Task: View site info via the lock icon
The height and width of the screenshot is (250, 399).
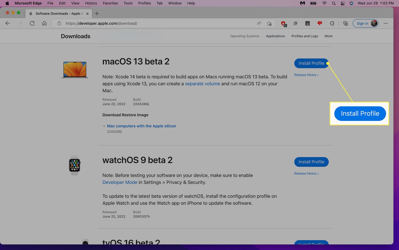Action: tap(59, 23)
